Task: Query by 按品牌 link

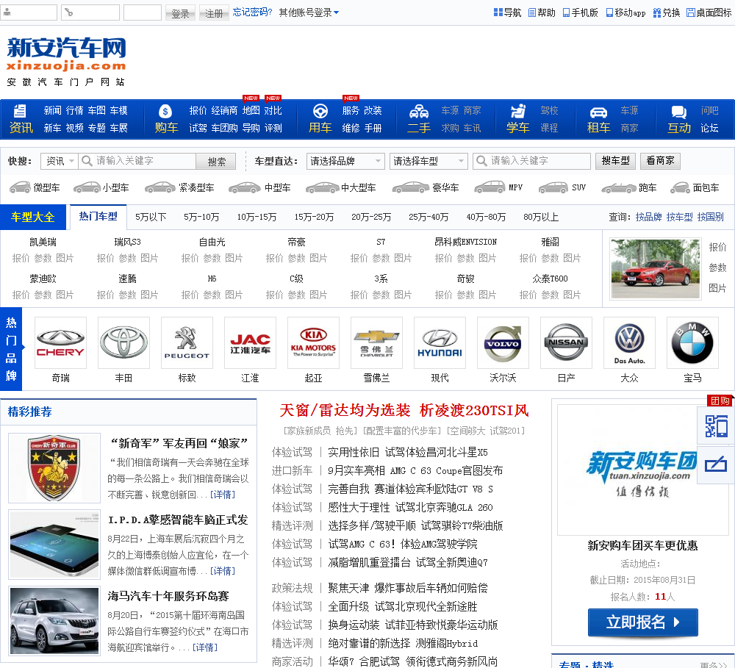Action: [648, 217]
